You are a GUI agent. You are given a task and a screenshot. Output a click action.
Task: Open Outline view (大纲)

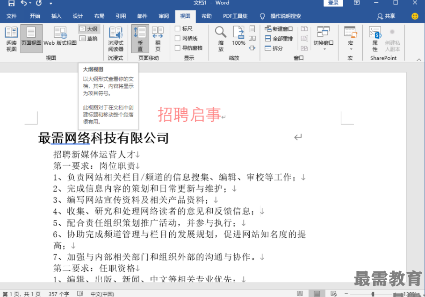click(x=89, y=29)
